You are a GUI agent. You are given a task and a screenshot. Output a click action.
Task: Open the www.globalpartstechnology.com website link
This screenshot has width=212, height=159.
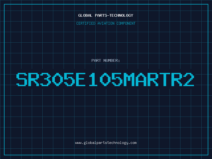coord(106,143)
